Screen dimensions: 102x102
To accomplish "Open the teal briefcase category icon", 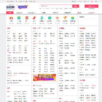I will pyautogui.click(x=50, y=18).
